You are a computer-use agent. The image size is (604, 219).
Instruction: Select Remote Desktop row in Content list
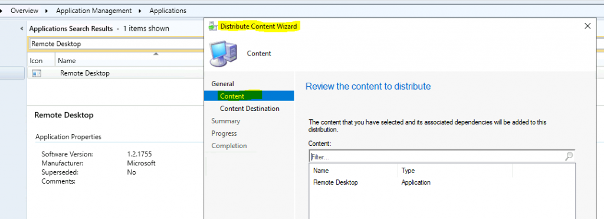pos(442,182)
